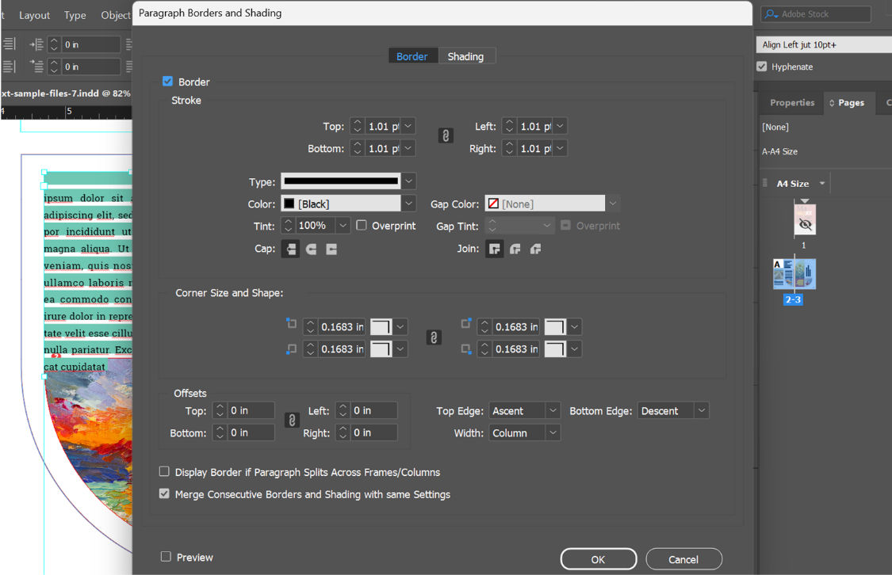Screen dimensions: 892x575
Task: Open the Tint percentage dropdown
Action: point(343,226)
